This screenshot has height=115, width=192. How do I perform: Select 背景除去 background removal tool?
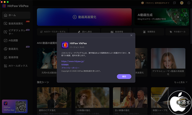tap(149, 32)
